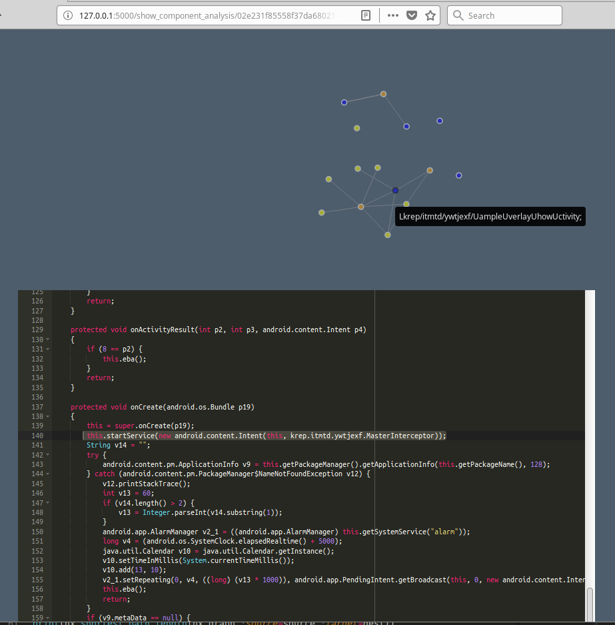
Task: Collapse fold arrow at line 159
Action: [x=48, y=618]
